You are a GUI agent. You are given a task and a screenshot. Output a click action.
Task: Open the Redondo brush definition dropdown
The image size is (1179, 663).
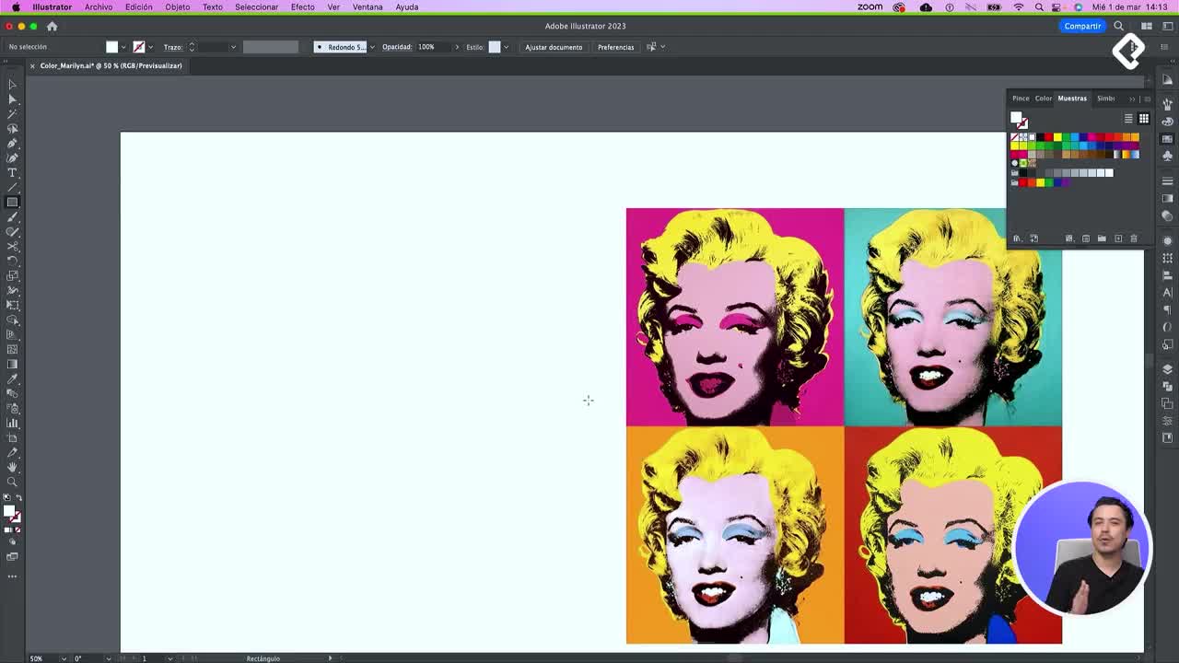(x=371, y=47)
